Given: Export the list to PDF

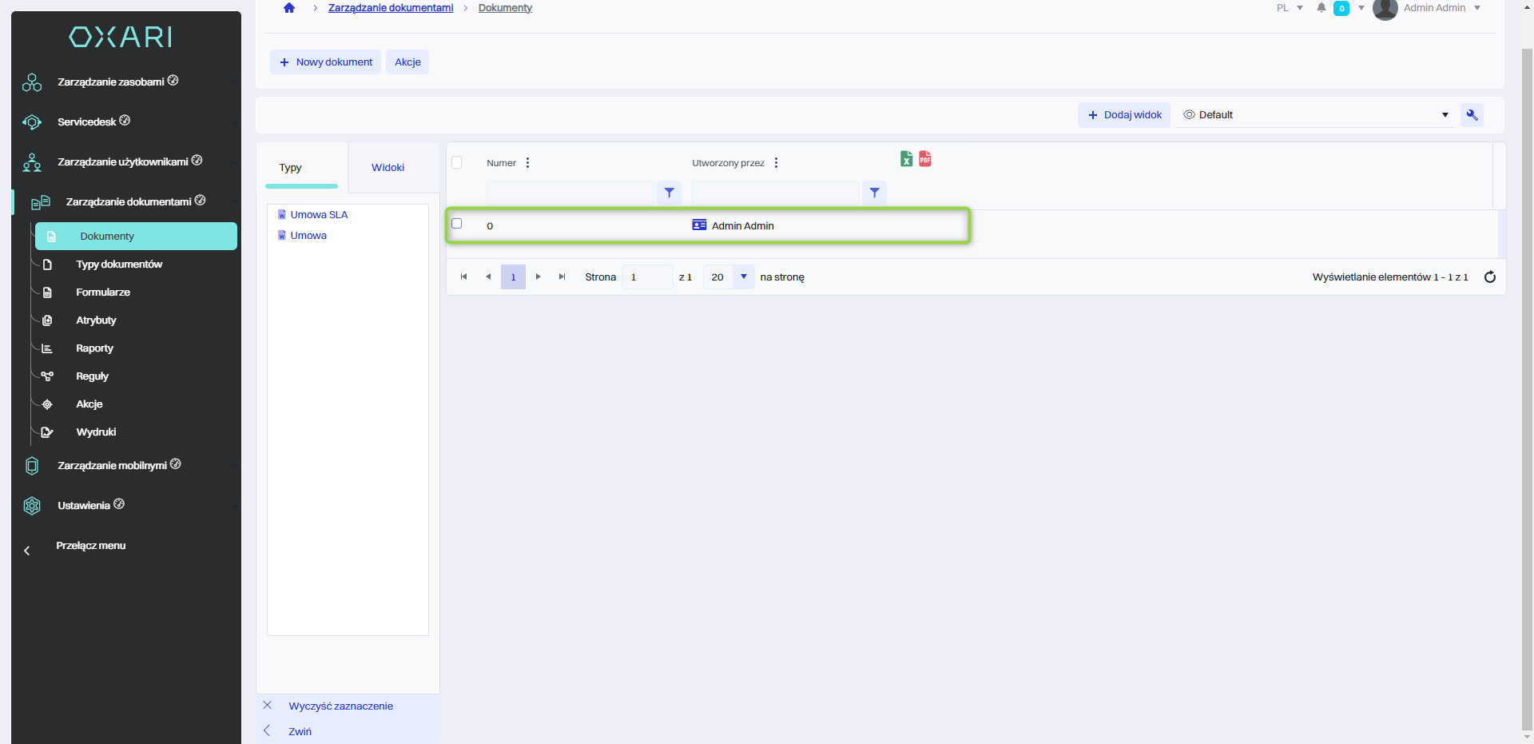Looking at the screenshot, I should tap(924, 159).
